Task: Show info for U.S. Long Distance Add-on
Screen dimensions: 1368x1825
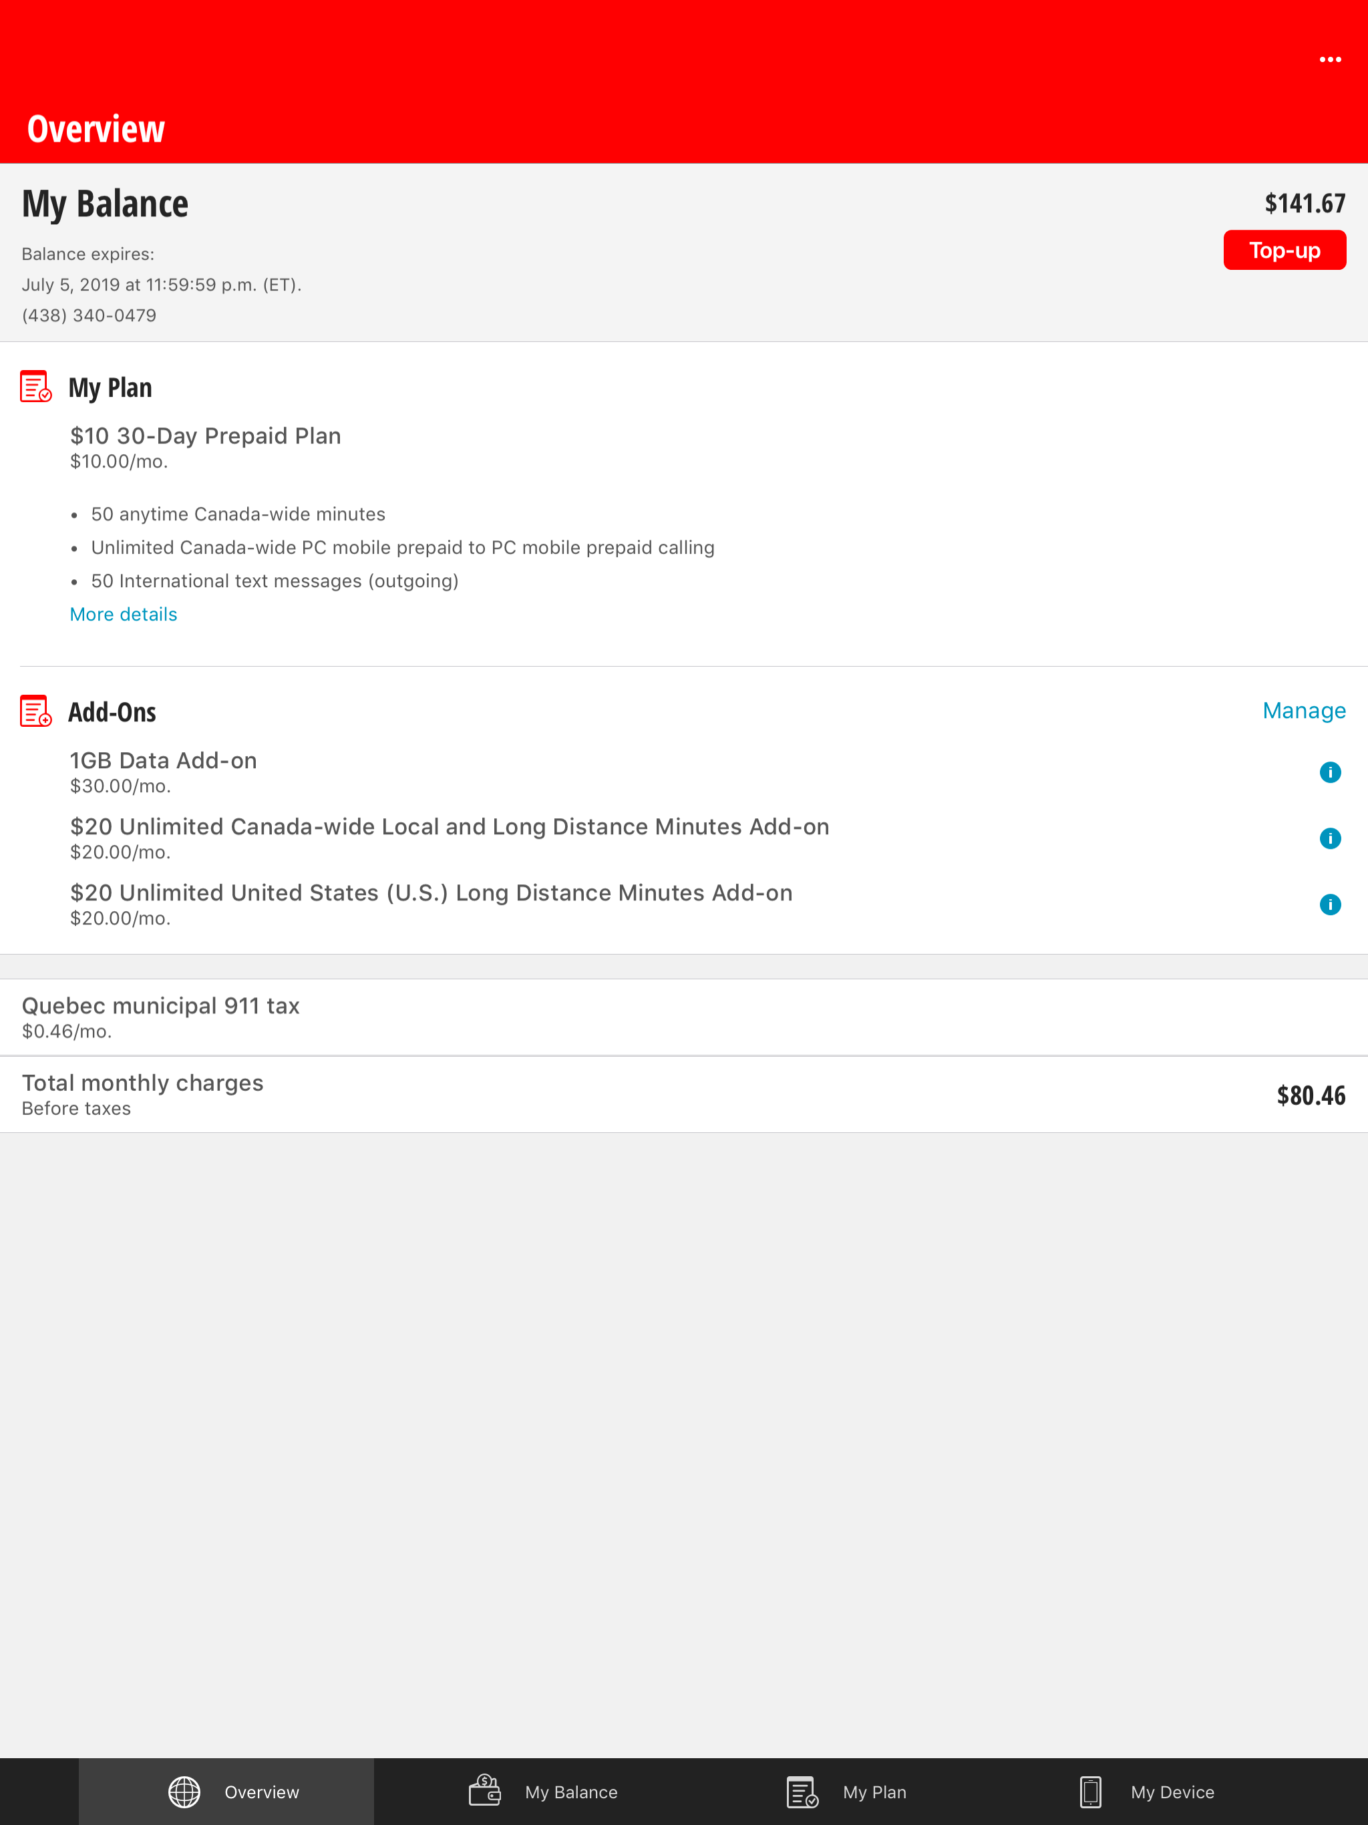Action: click(x=1330, y=904)
